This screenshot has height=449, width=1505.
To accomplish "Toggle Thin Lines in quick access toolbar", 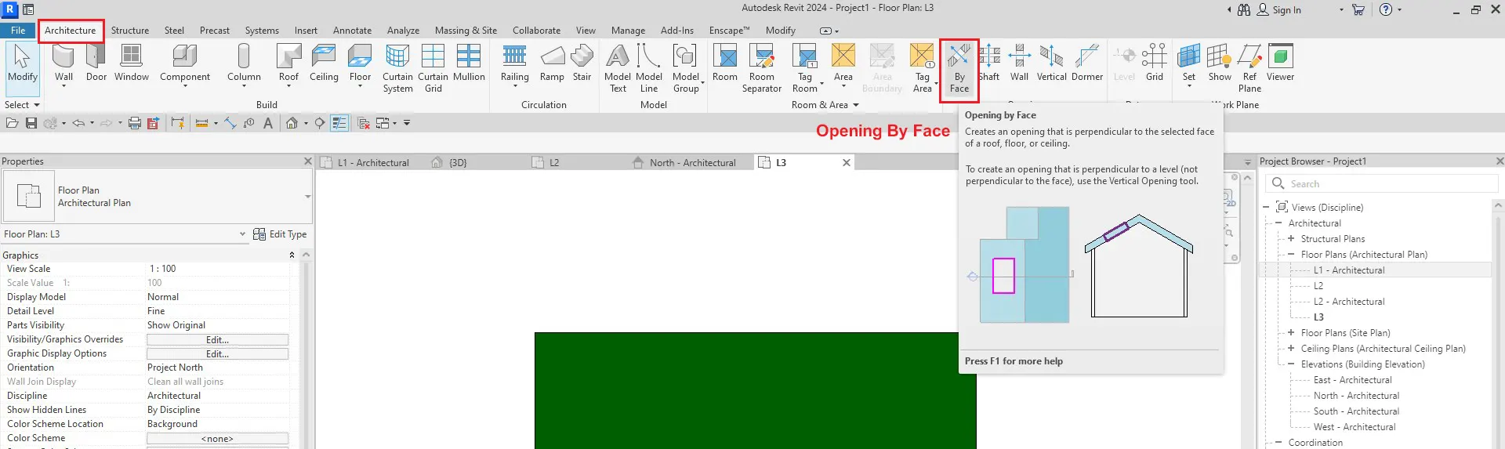I will [339, 123].
